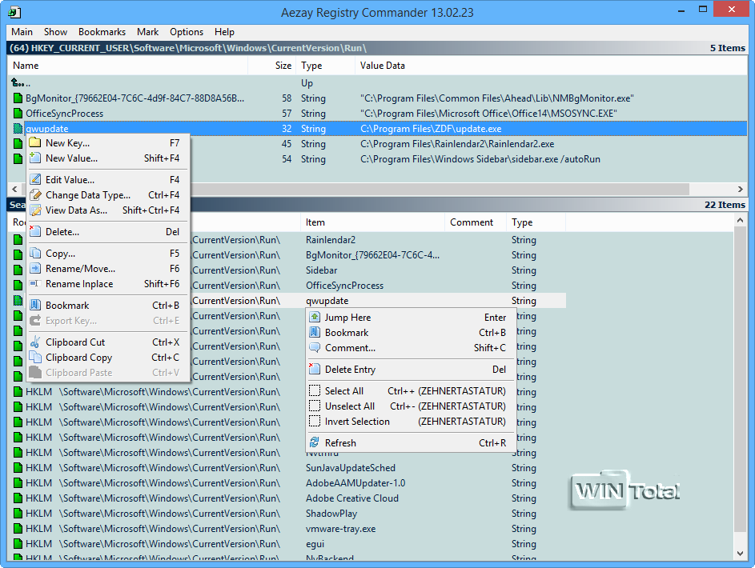This screenshot has height=568, width=755.
Task: Select the AdobeAAMUpdater-1.0 search result
Action: pyautogui.click(x=355, y=483)
